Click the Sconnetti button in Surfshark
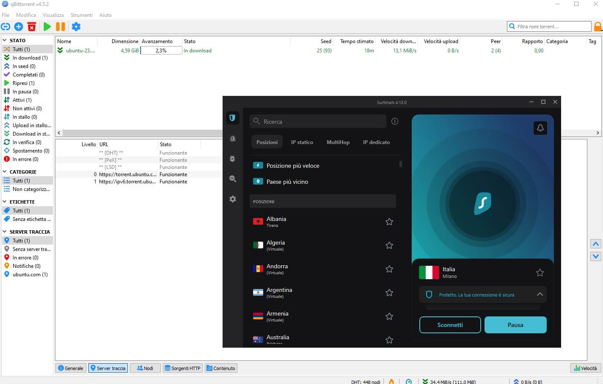The image size is (603, 384). tap(450, 325)
